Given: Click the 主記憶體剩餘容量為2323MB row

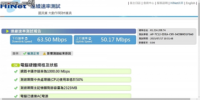Looking at the screenshot, I should 75,88.
